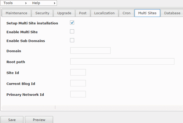Focus the Domain text field
This screenshot has width=183, height=123.
pos(90,51)
